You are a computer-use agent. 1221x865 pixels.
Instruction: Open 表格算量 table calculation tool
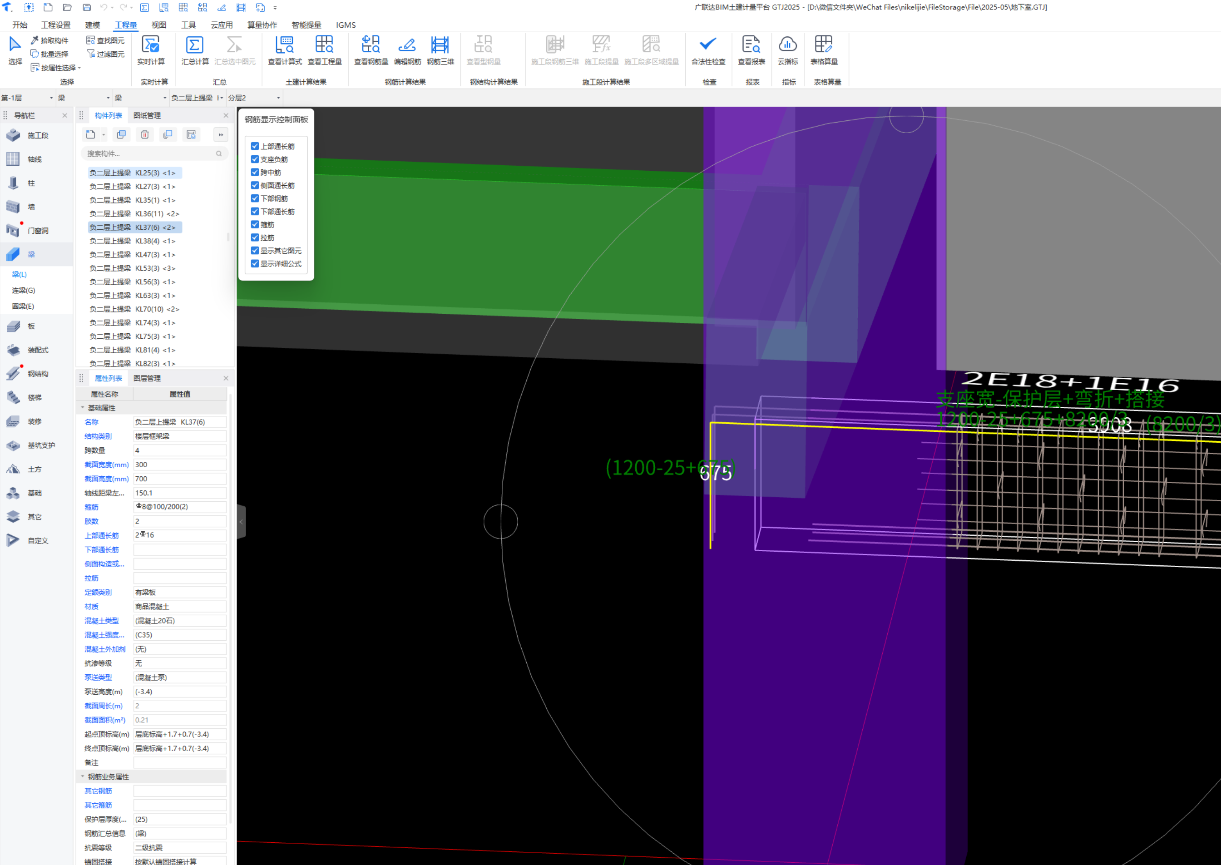click(x=824, y=50)
